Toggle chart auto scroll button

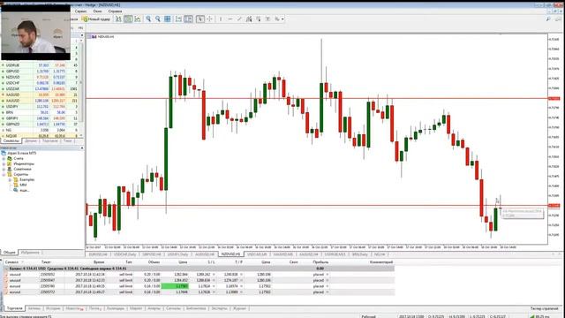[x=178, y=19]
